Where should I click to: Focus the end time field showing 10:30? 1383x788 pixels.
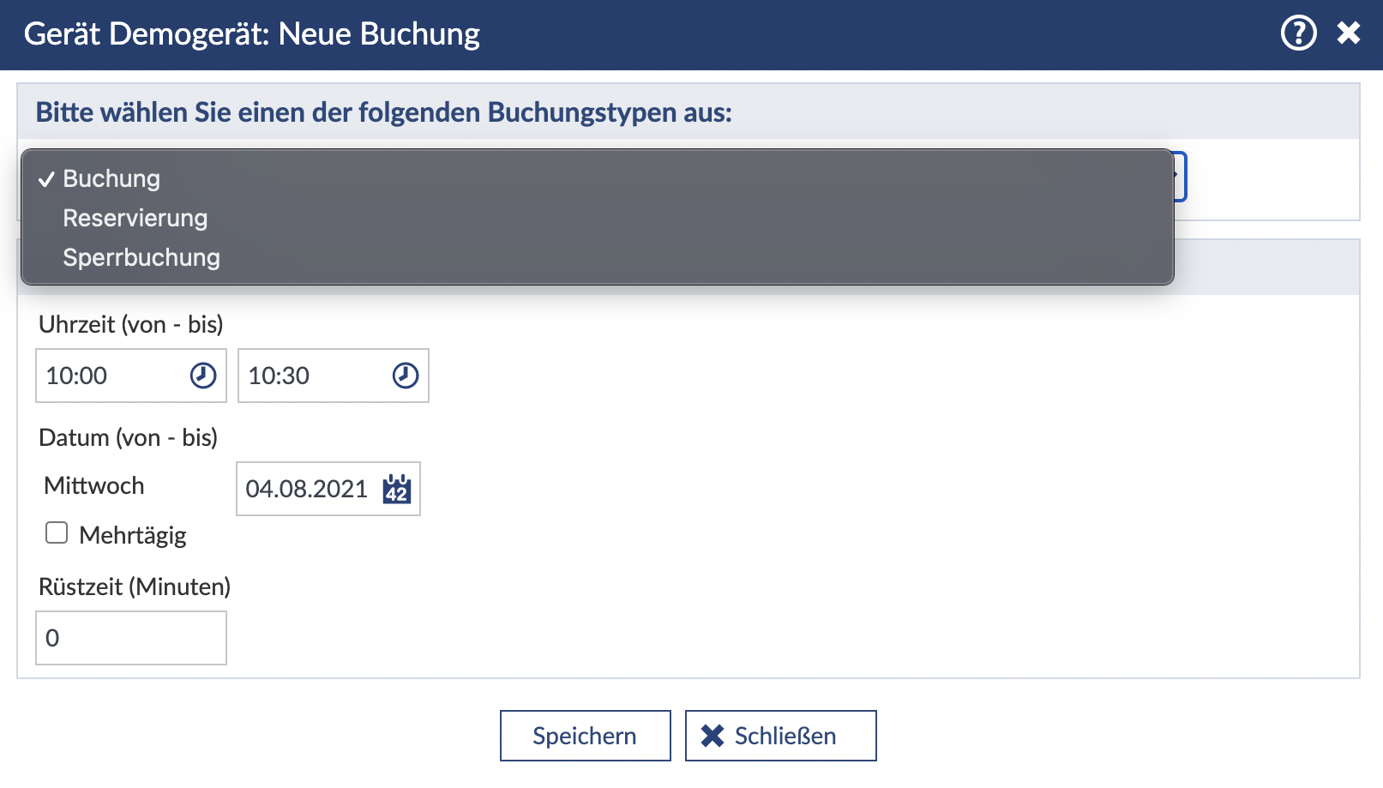(314, 376)
